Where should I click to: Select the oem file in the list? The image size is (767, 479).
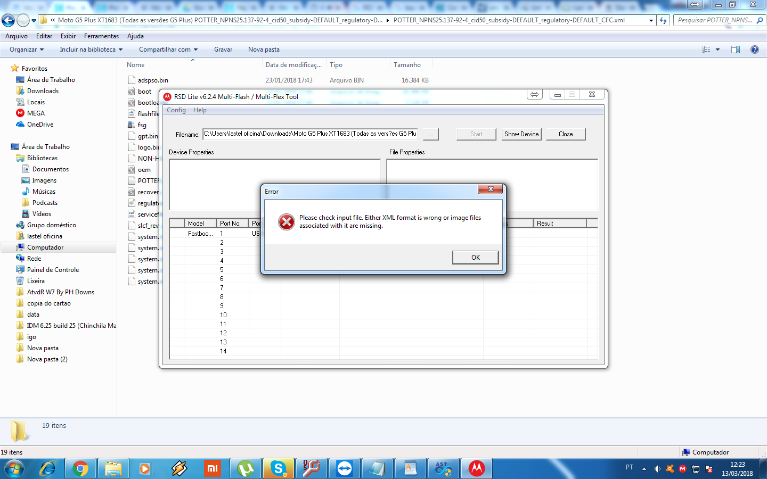(144, 170)
